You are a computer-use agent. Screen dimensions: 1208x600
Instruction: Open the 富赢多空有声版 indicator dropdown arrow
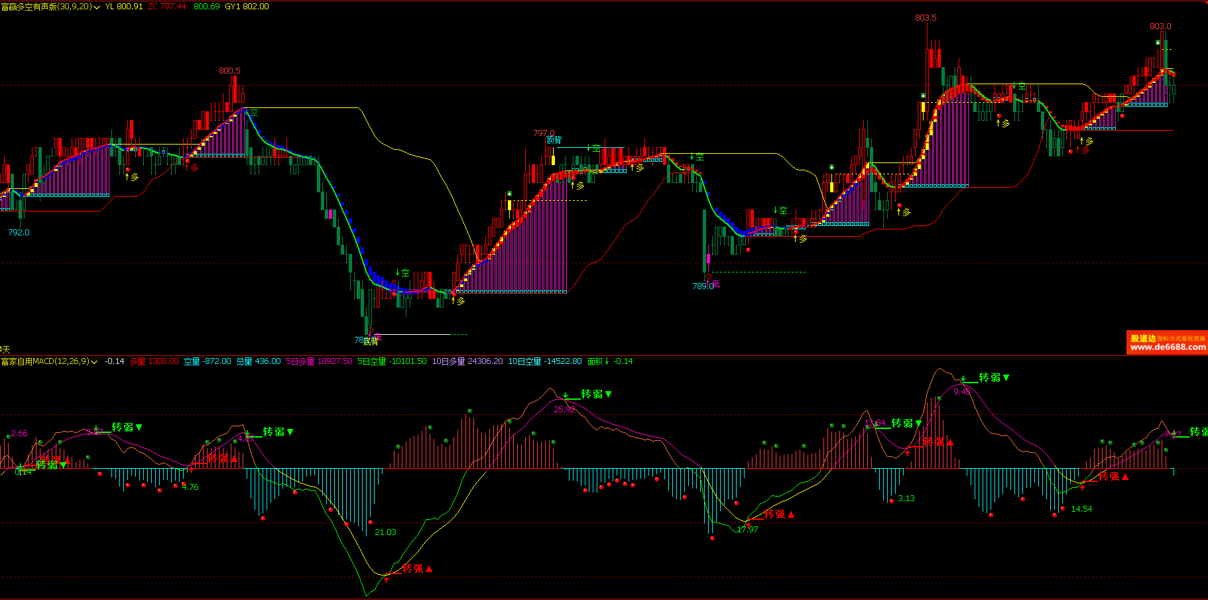[97, 7]
